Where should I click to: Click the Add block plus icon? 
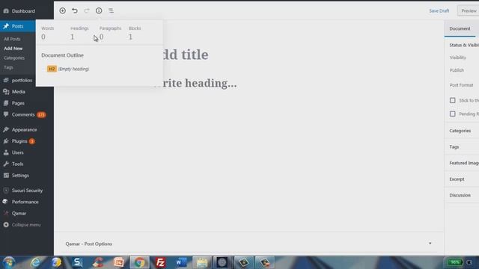tap(62, 10)
